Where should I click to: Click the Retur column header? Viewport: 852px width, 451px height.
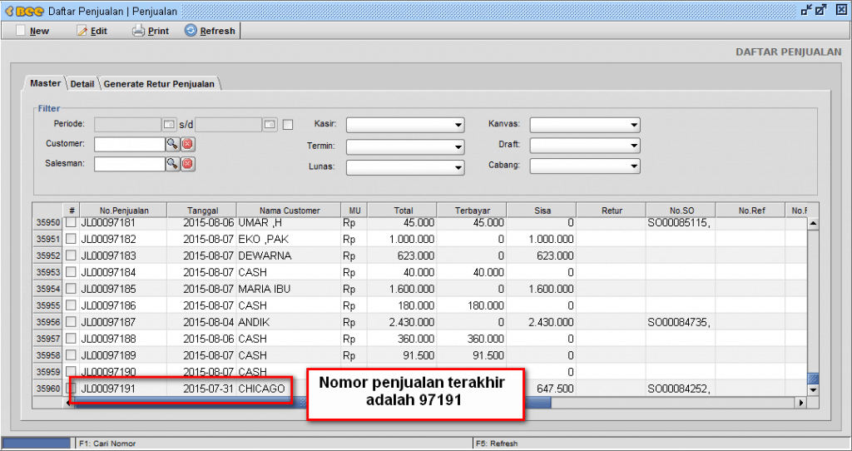[x=612, y=211]
